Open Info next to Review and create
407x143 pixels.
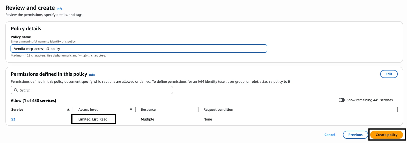click(60, 9)
